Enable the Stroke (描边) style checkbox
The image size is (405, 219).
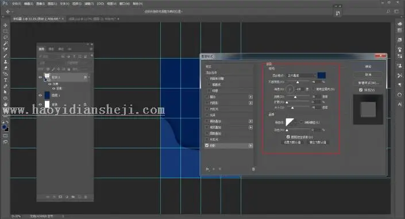[x=207, y=97]
